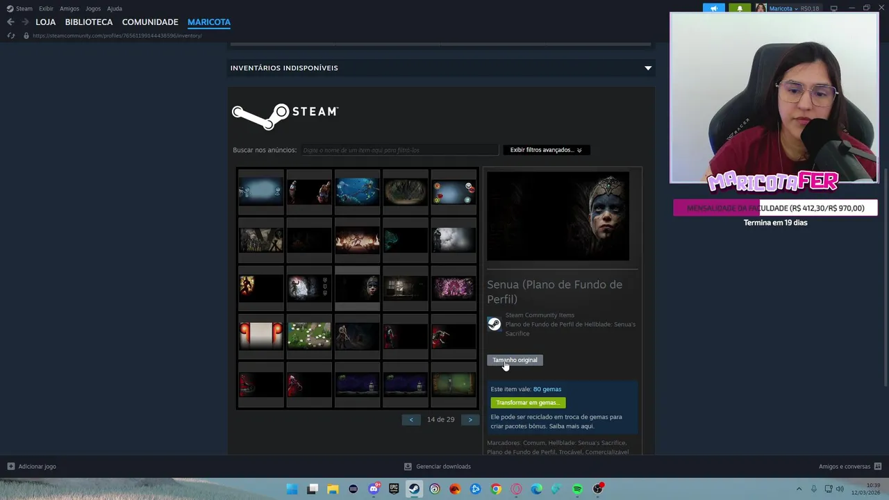Viewport: 889px width, 500px height.
Task: Open Spotify from the taskbar
Action: [x=577, y=489]
